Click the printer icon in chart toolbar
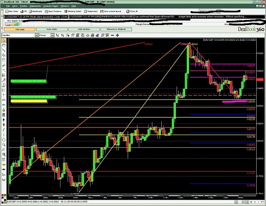Viewport: 266px width, 206px height. click(92, 35)
